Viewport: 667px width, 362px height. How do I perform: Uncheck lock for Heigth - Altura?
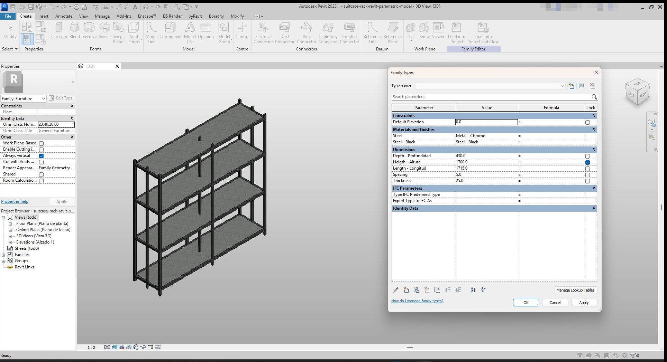point(587,162)
